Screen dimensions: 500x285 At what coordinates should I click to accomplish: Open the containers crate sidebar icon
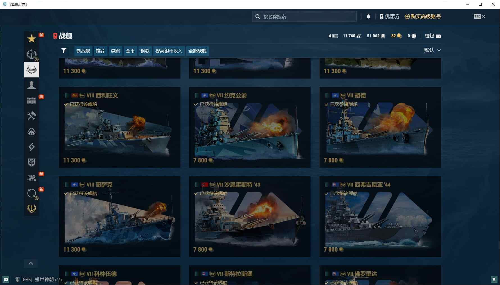31,100
